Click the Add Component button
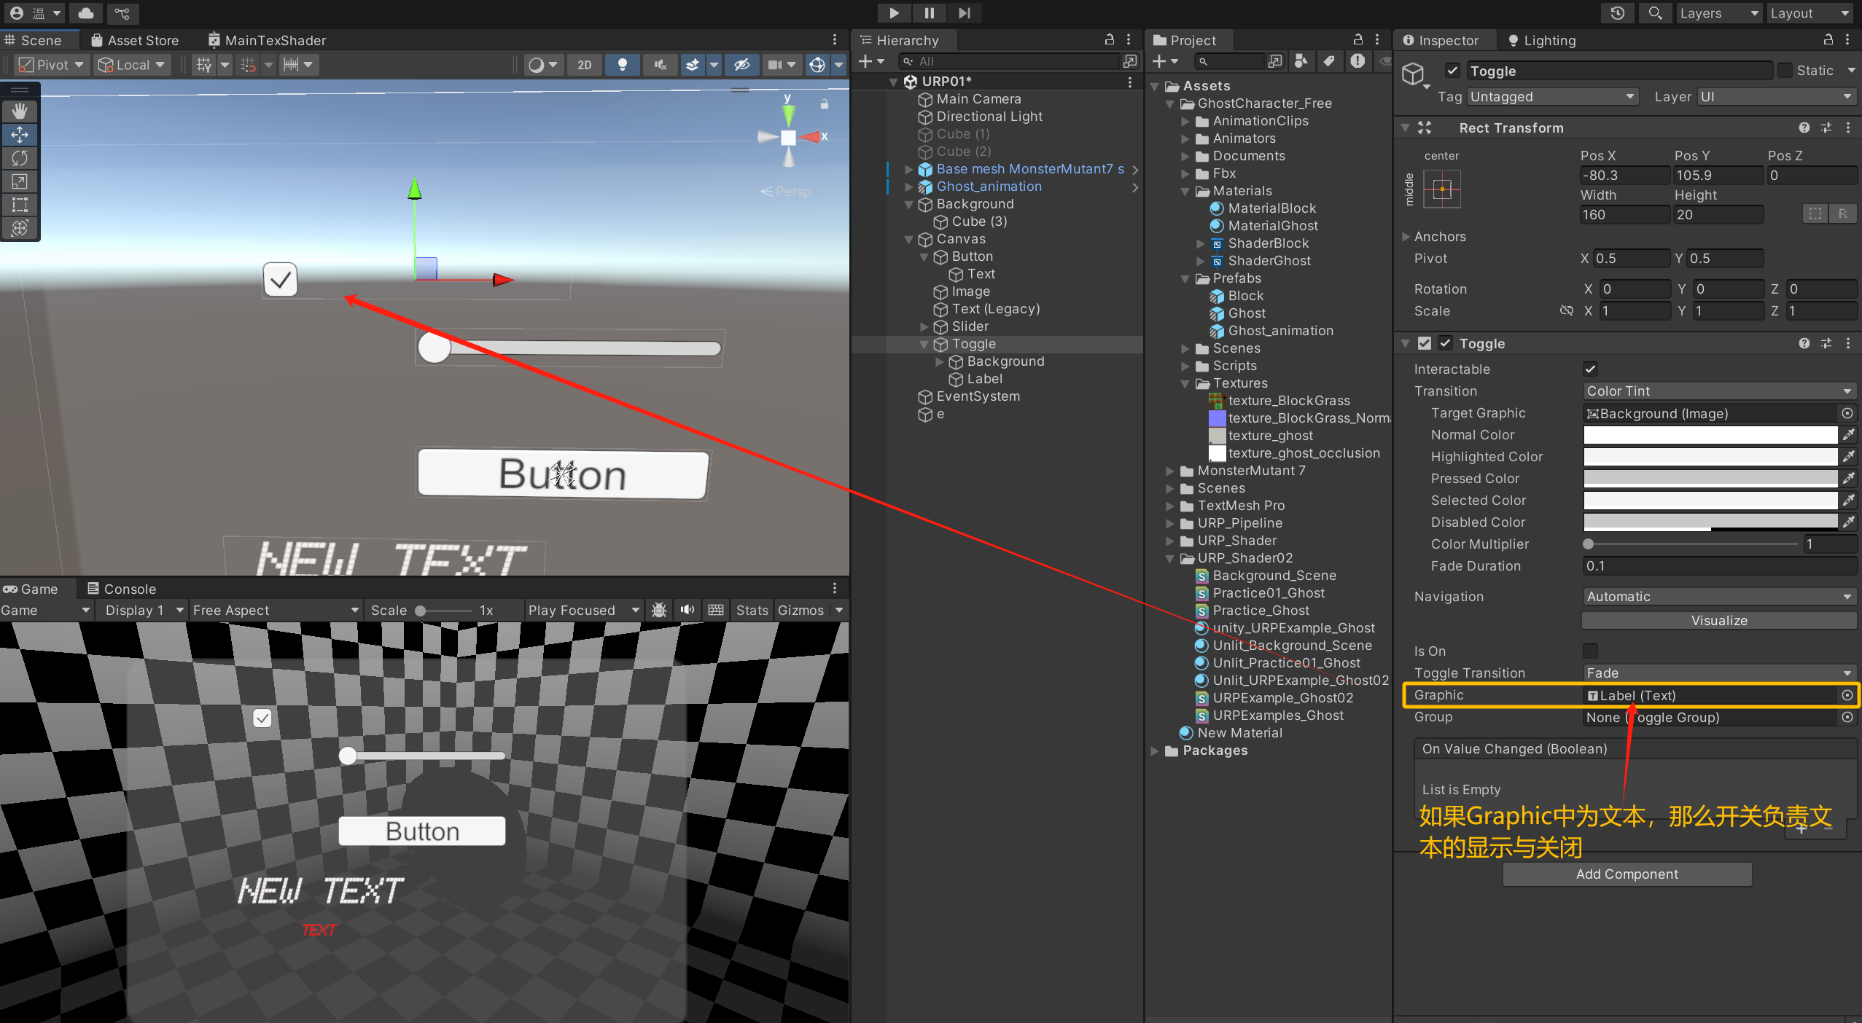Image resolution: width=1862 pixels, height=1023 pixels. (x=1627, y=874)
